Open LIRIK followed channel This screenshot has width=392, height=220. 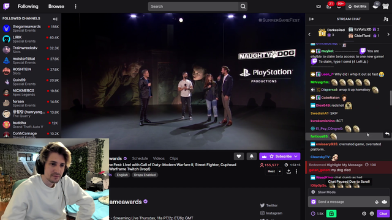[31, 39]
